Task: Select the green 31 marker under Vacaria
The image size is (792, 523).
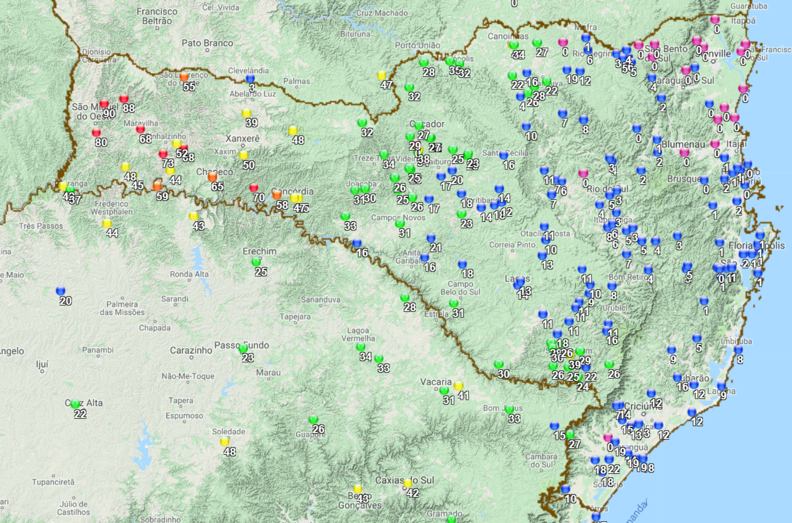Action: tap(444, 391)
